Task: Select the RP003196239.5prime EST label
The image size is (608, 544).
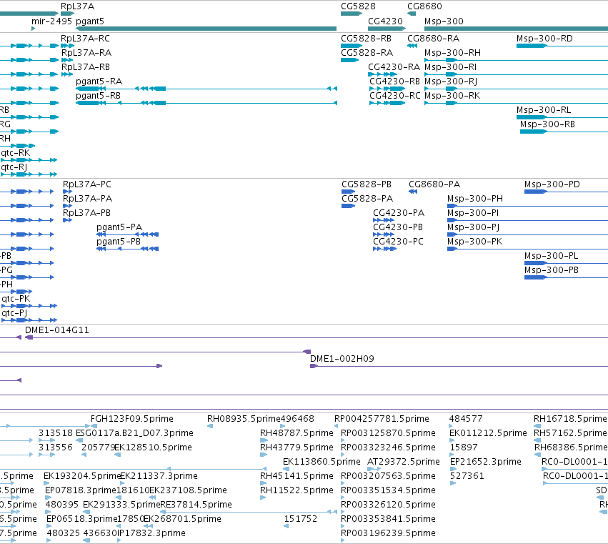Action: pos(388,534)
